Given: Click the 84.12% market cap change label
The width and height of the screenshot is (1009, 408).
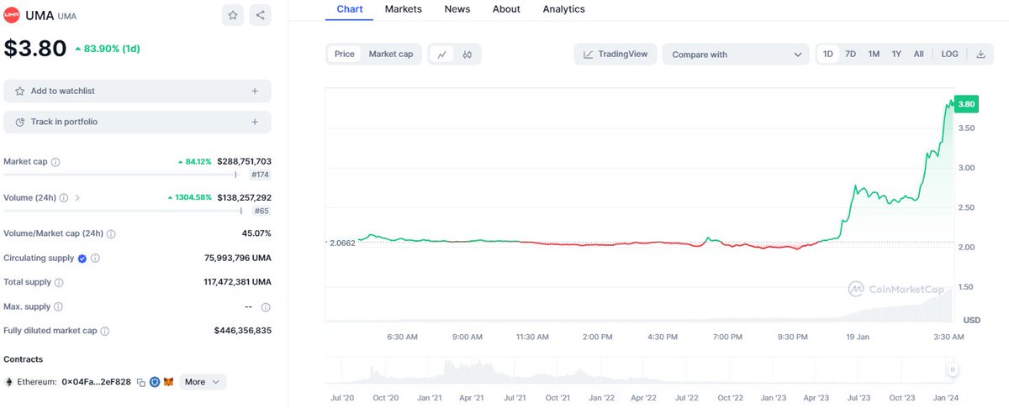Looking at the screenshot, I should click(194, 161).
